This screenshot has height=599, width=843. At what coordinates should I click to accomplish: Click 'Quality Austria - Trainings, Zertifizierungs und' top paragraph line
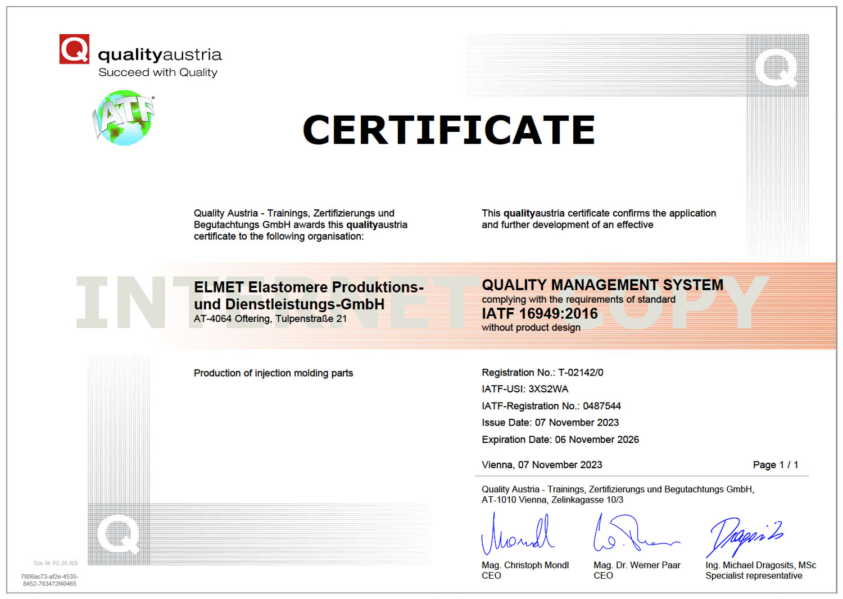(x=294, y=213)
